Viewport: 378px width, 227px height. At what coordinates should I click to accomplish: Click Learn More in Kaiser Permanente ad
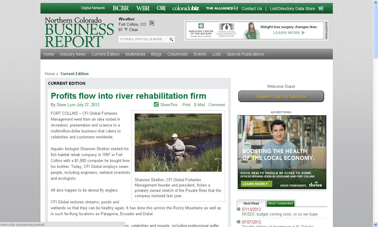coord(256,184)
